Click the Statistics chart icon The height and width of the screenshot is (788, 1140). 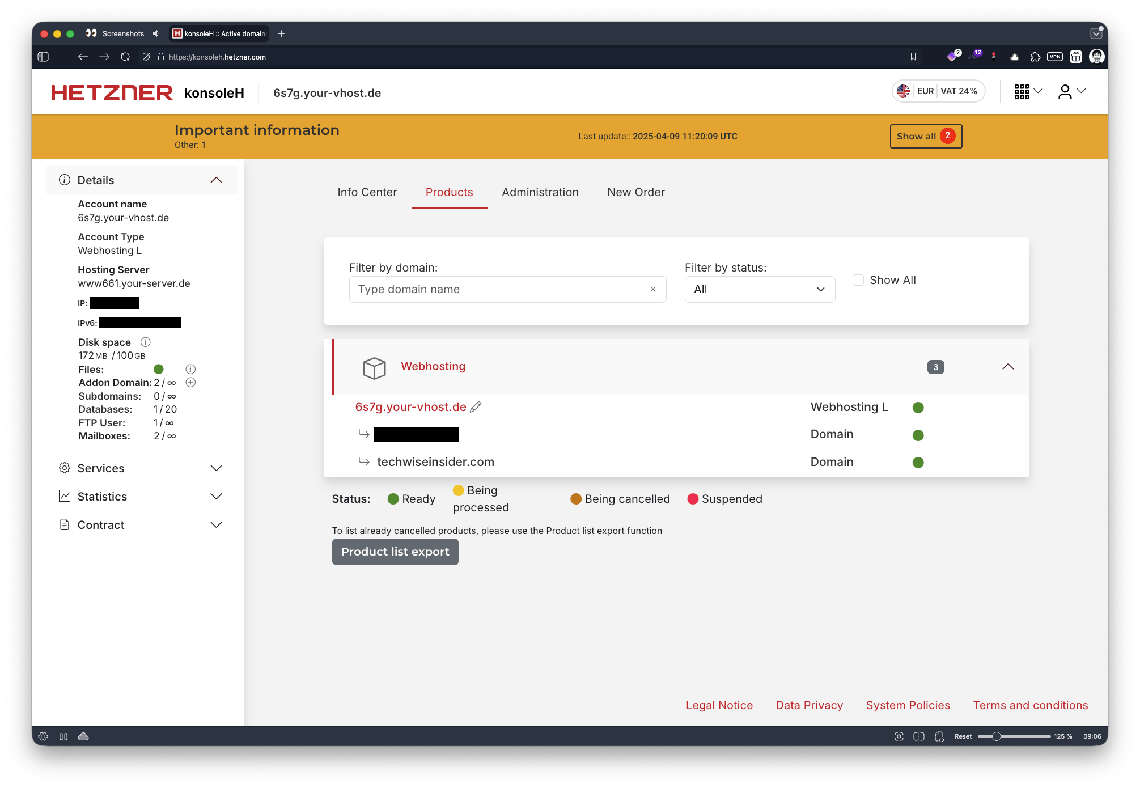pyautogui.click(x=64, y=496)
